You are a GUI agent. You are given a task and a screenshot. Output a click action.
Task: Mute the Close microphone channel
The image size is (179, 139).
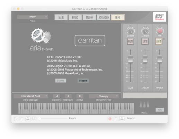[x=131, y=41]
